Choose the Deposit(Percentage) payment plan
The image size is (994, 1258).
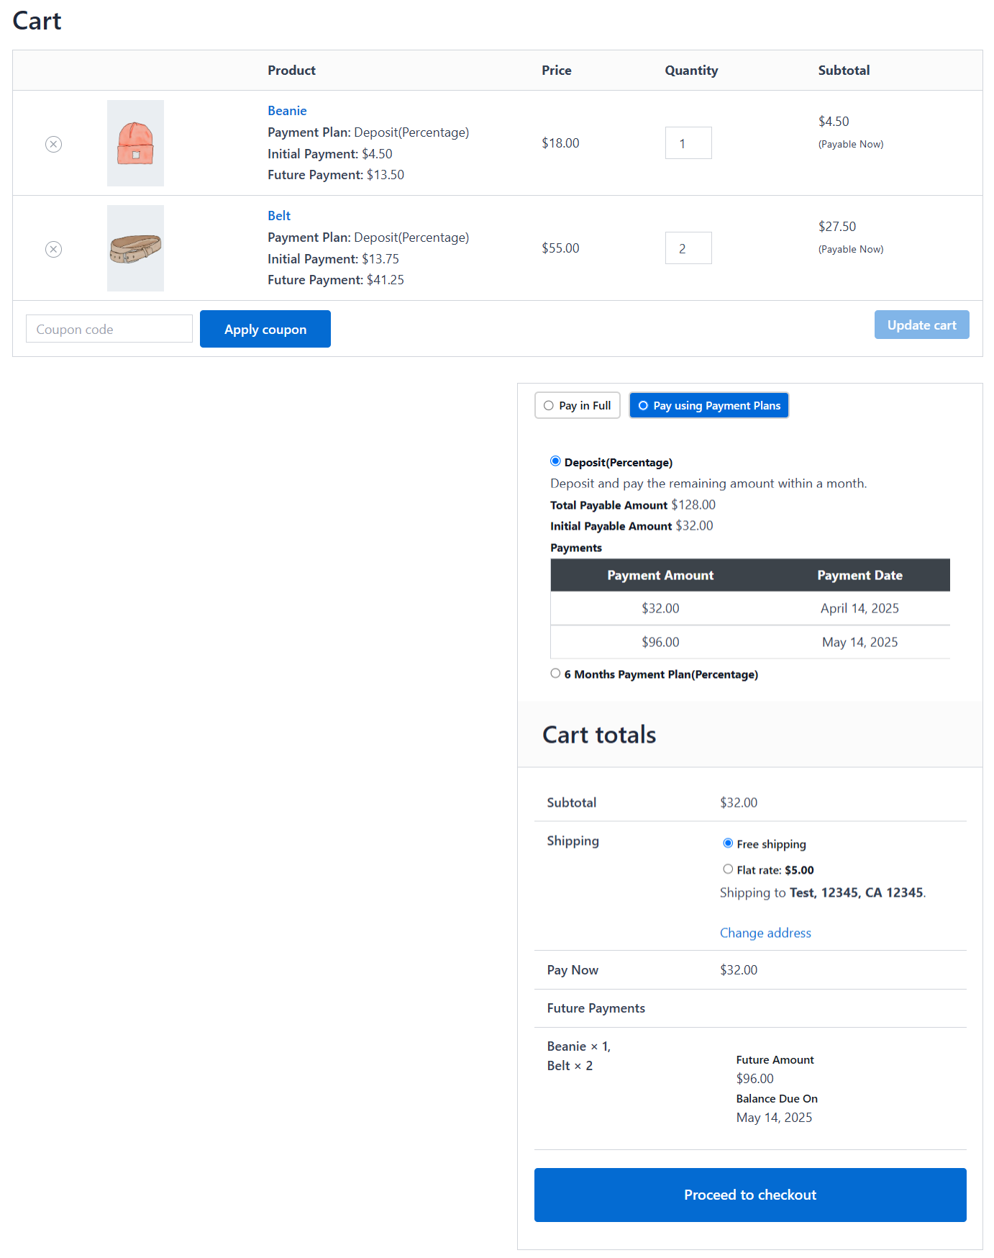coord(555,461)
